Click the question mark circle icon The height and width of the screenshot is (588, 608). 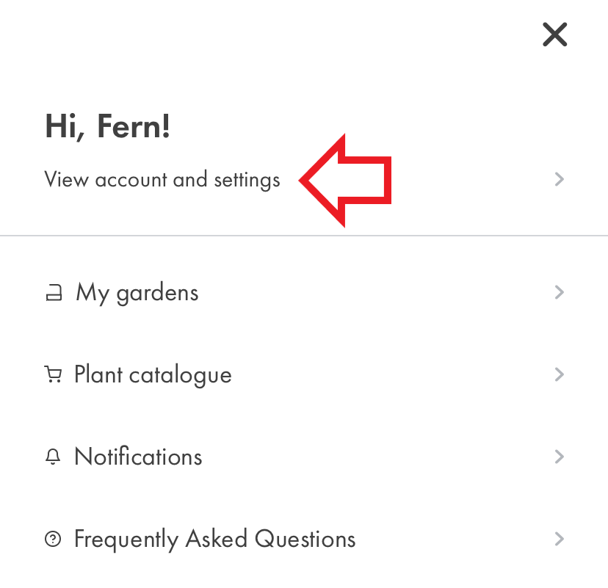click(x=53, y=539)
